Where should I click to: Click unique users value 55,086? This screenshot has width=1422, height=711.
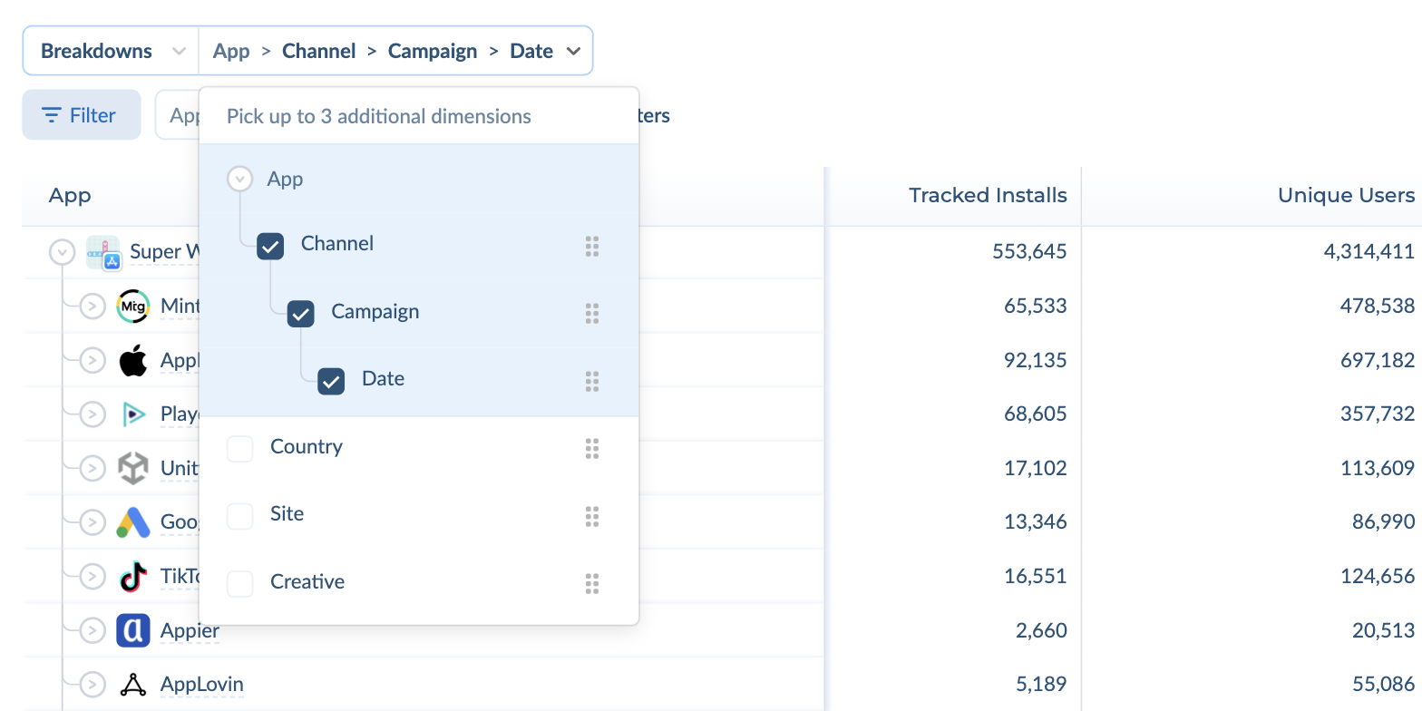pos(1384,684)
